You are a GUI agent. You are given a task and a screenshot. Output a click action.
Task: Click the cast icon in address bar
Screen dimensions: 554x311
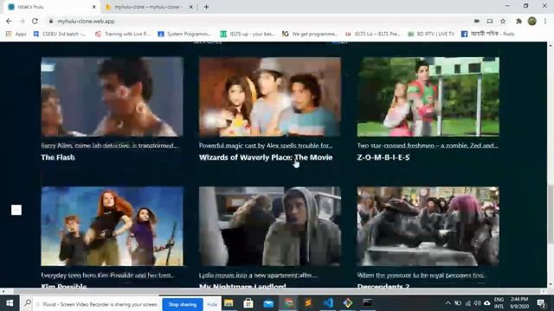490,21
